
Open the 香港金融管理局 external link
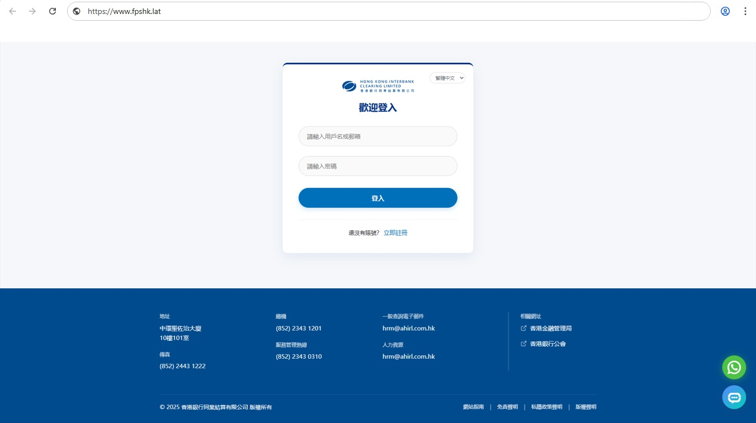550,329
